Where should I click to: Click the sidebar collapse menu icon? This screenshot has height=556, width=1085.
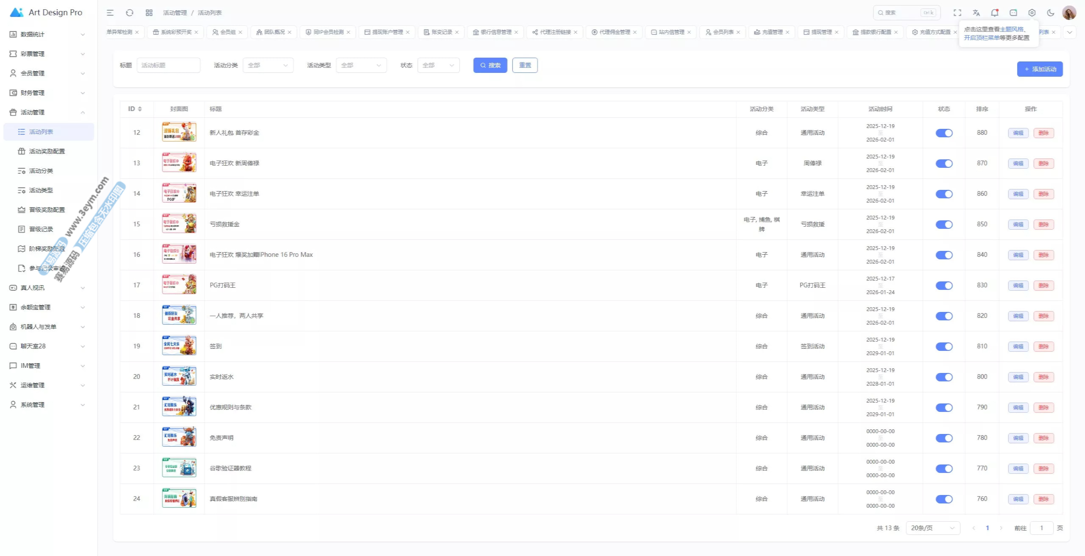point(110,13)
